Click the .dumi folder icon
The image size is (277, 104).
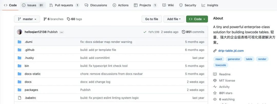pos(19,42)
